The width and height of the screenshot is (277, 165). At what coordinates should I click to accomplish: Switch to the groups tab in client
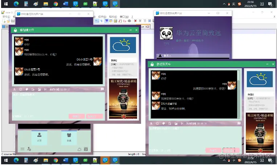pos(69,138)
